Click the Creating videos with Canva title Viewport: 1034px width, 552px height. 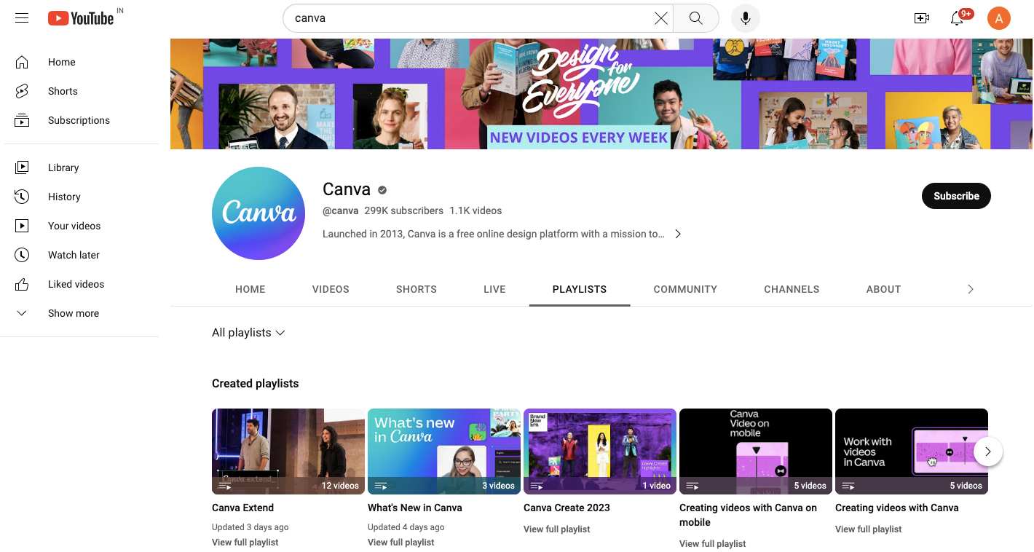(x=897, y=508)
